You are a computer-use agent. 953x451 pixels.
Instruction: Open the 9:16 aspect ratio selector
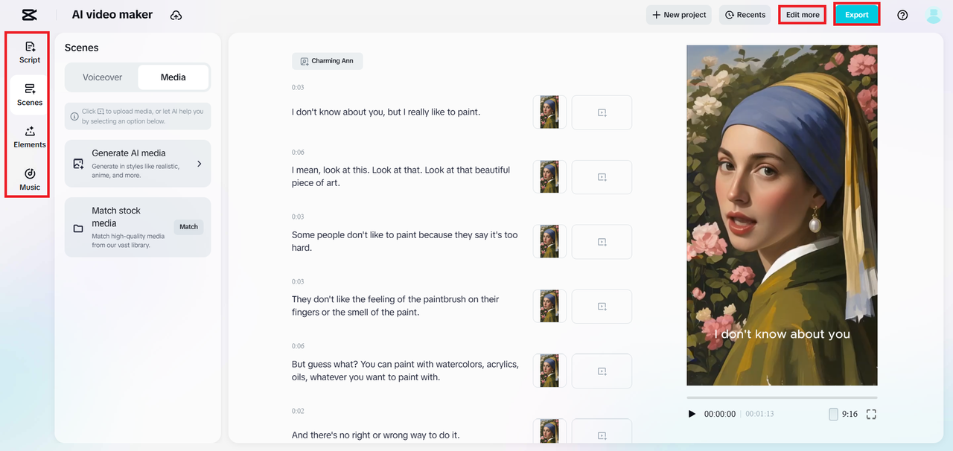pos(849,414)
